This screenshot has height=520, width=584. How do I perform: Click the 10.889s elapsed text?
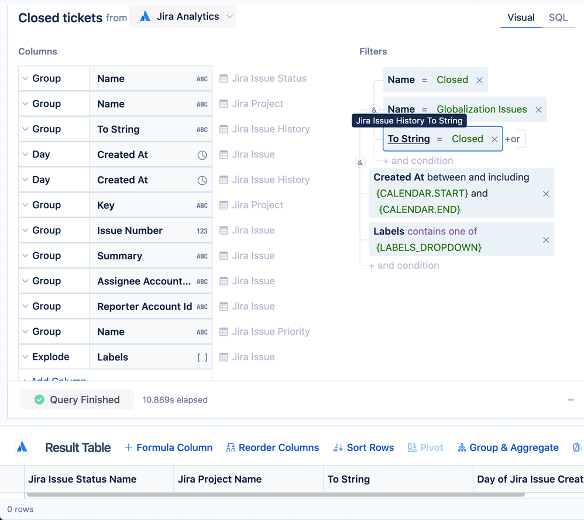pyautogui.click(x=175, y=400)
